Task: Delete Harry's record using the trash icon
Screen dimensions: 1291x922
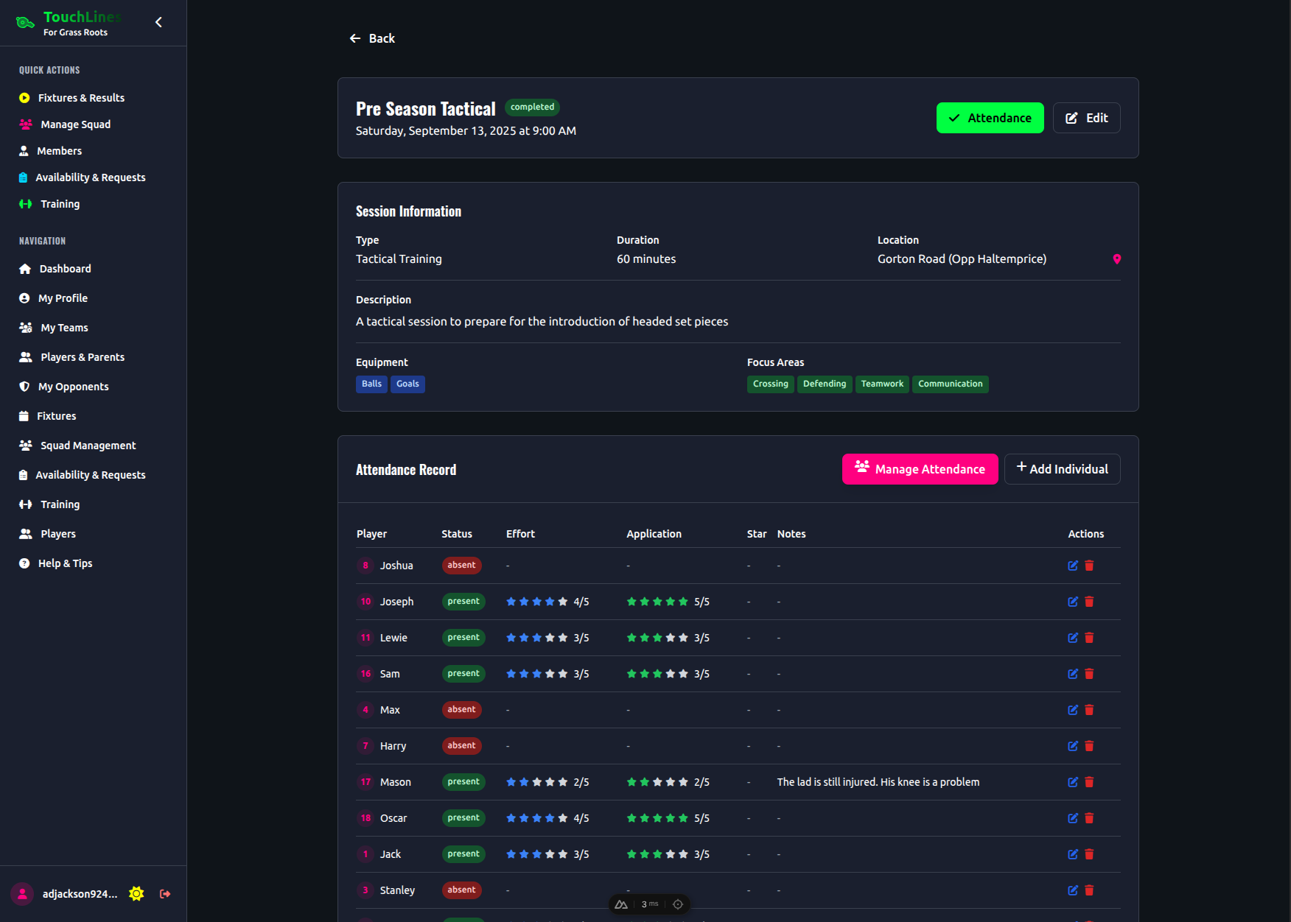Action: (1090, 745)
